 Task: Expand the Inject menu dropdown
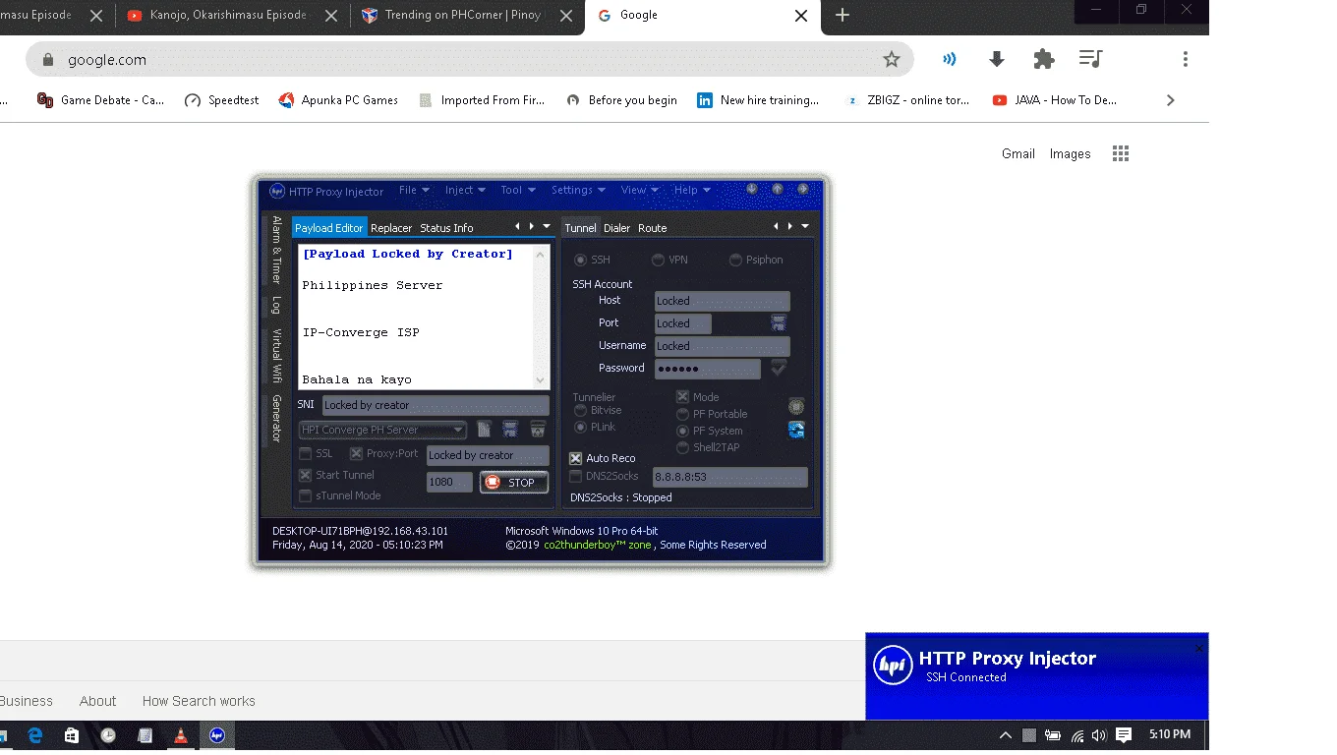click(465, 190)
